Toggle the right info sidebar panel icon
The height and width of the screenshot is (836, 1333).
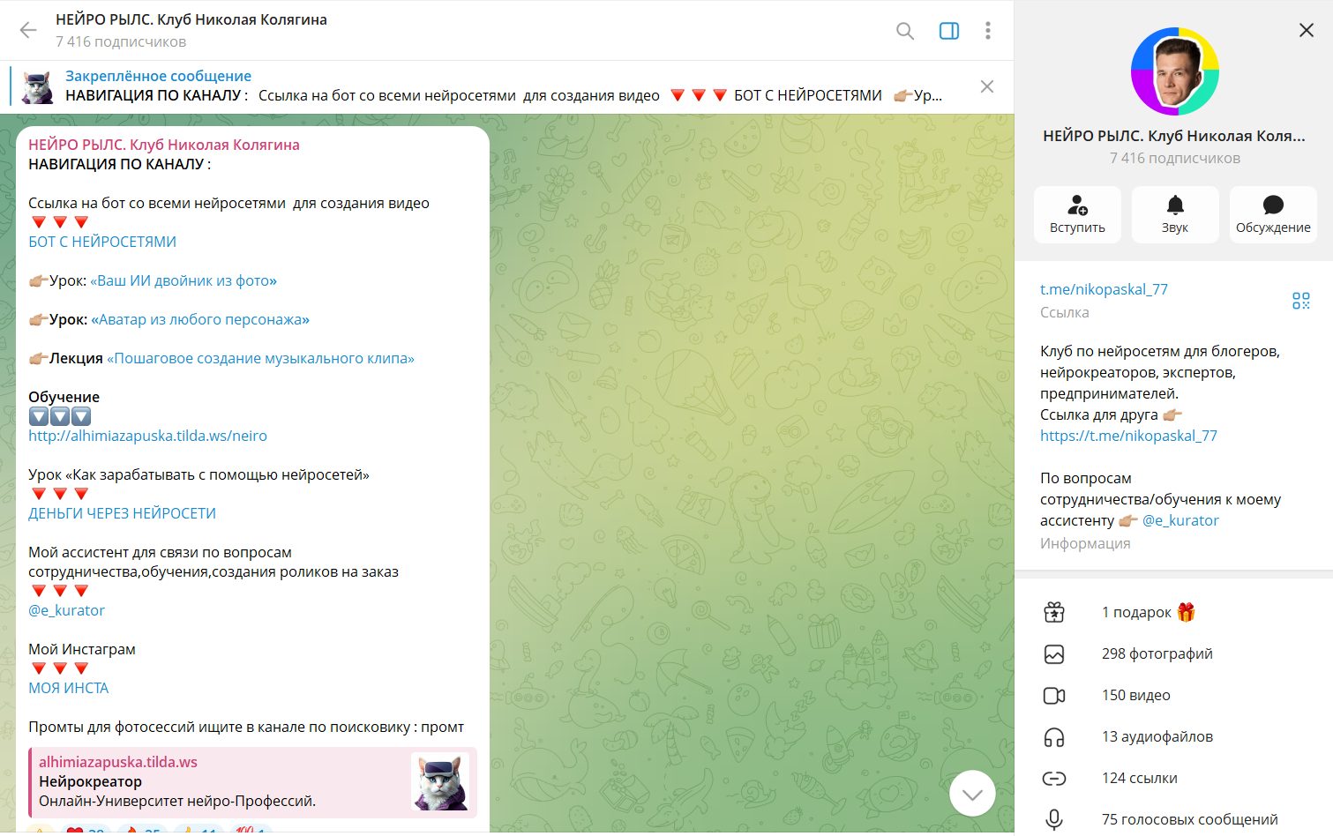(949, 31)
